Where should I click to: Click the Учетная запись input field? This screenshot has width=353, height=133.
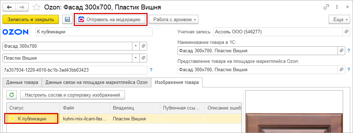pos(278,32)
